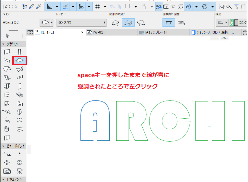Select the Skylight tool
Viewport: 248px width, 182px height.
coord(20,95)
